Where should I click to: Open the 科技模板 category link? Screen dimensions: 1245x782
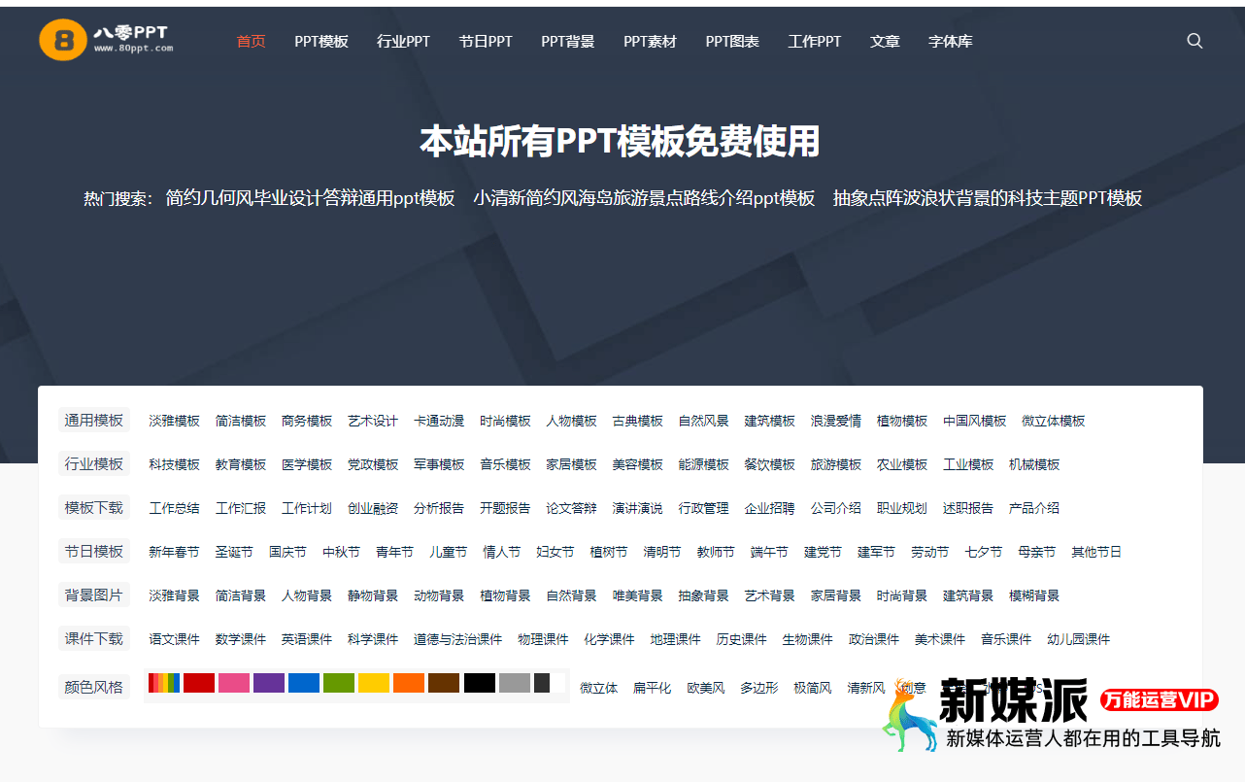click(x=173, y=464)
